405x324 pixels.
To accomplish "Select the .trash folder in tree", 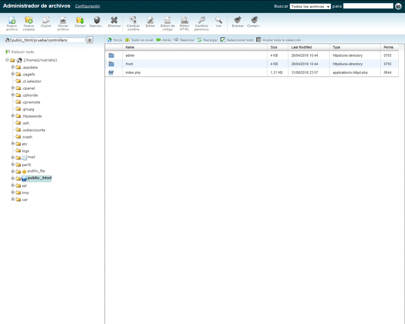I will 27,137.
